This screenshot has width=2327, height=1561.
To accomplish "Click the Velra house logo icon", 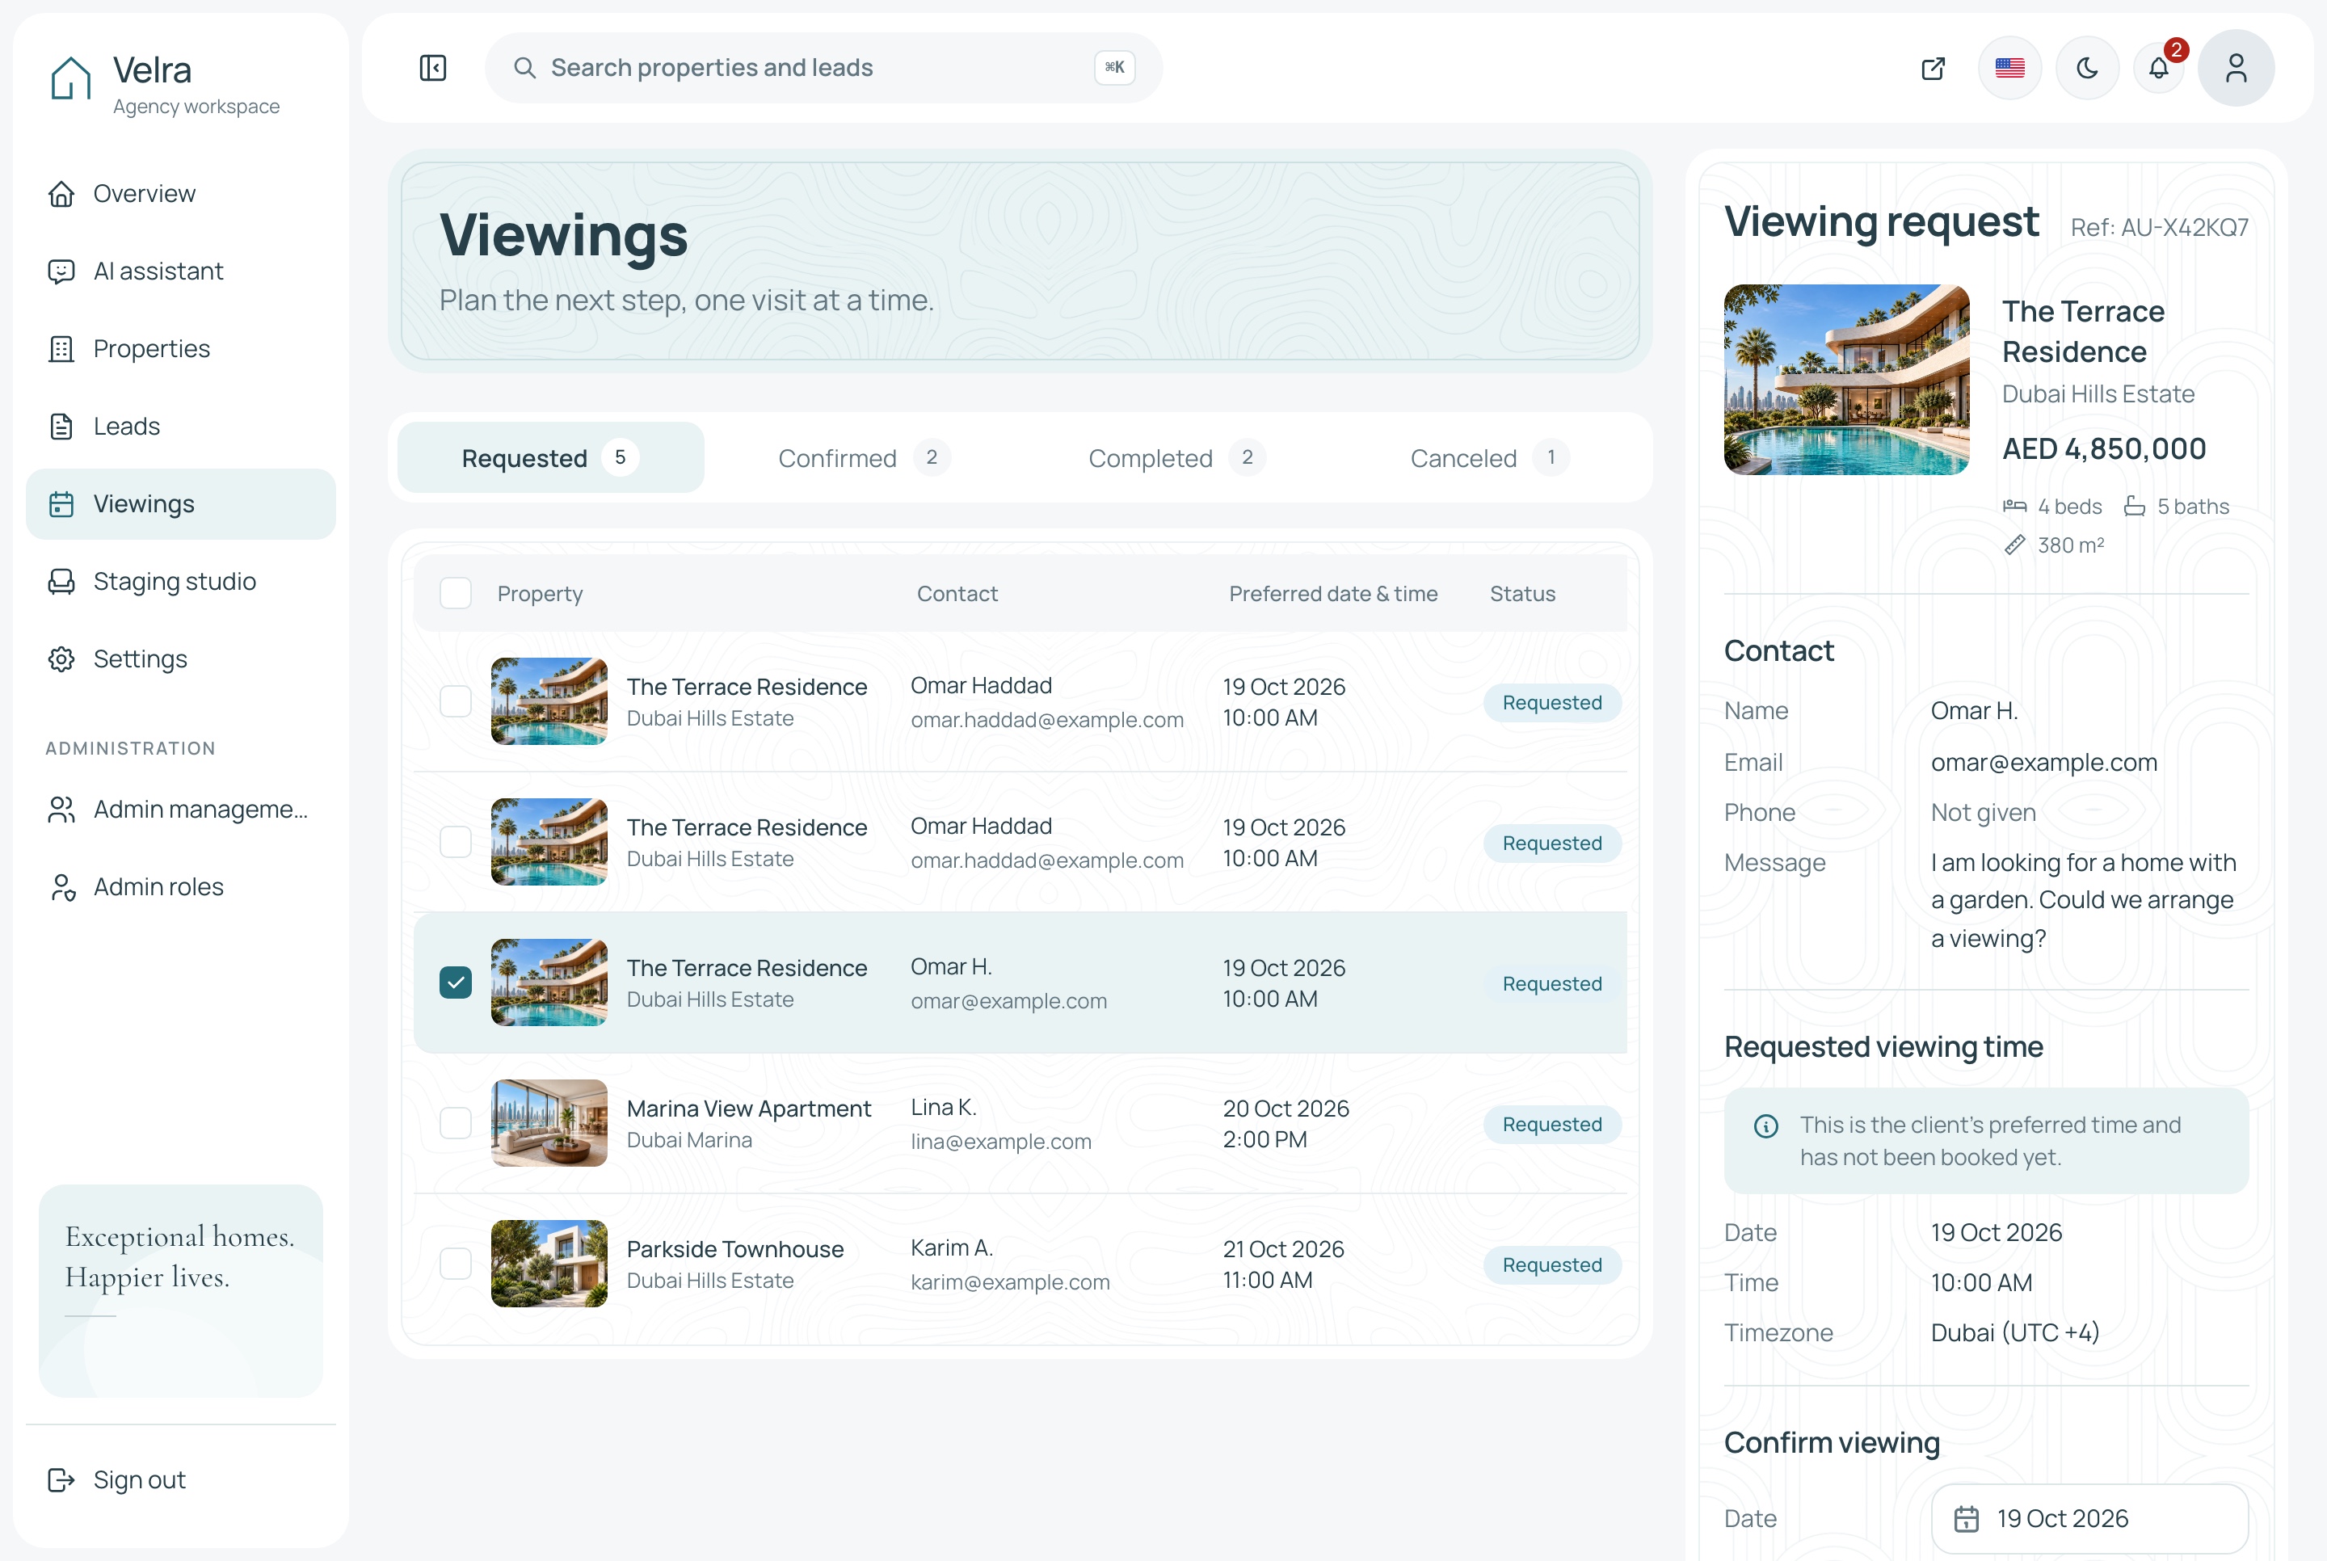I will tap(70, 78).
